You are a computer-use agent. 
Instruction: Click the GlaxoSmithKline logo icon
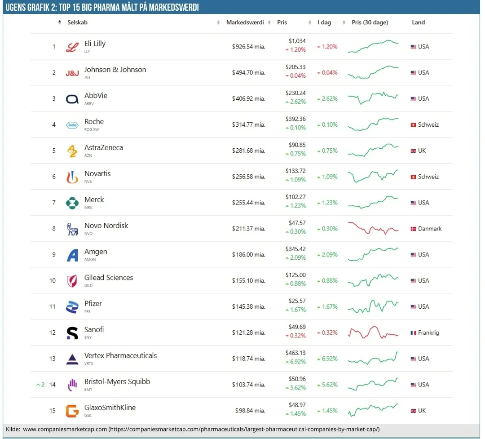coord(72,411)
